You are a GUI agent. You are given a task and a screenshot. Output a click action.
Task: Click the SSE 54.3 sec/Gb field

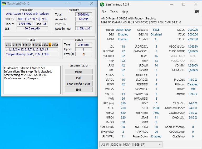pyautogui.click(x=32, y=28)
